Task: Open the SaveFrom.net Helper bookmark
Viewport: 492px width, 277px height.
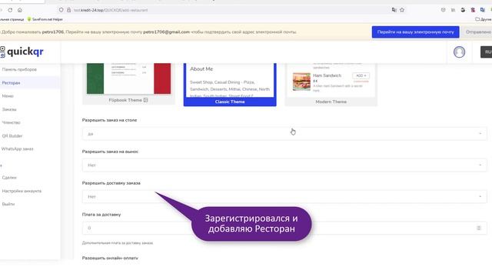Action: 45,19
